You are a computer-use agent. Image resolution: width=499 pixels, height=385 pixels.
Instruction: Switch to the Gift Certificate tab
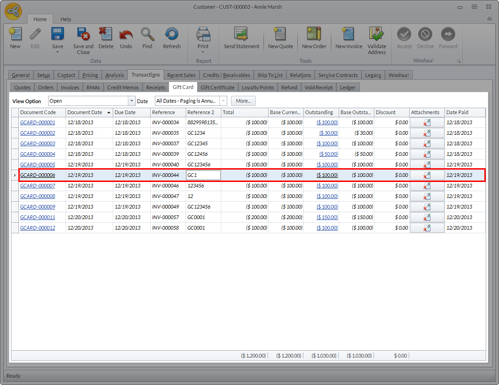click(217, 88)
